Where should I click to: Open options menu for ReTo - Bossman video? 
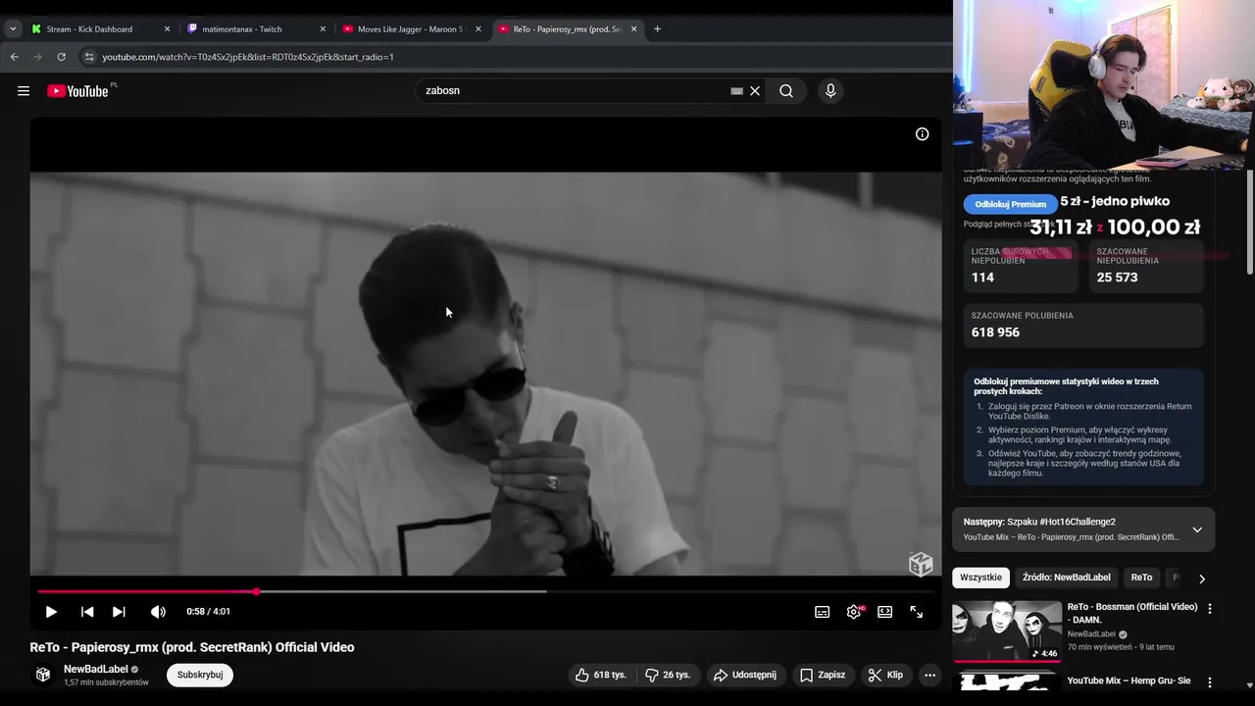(1209, 609)
